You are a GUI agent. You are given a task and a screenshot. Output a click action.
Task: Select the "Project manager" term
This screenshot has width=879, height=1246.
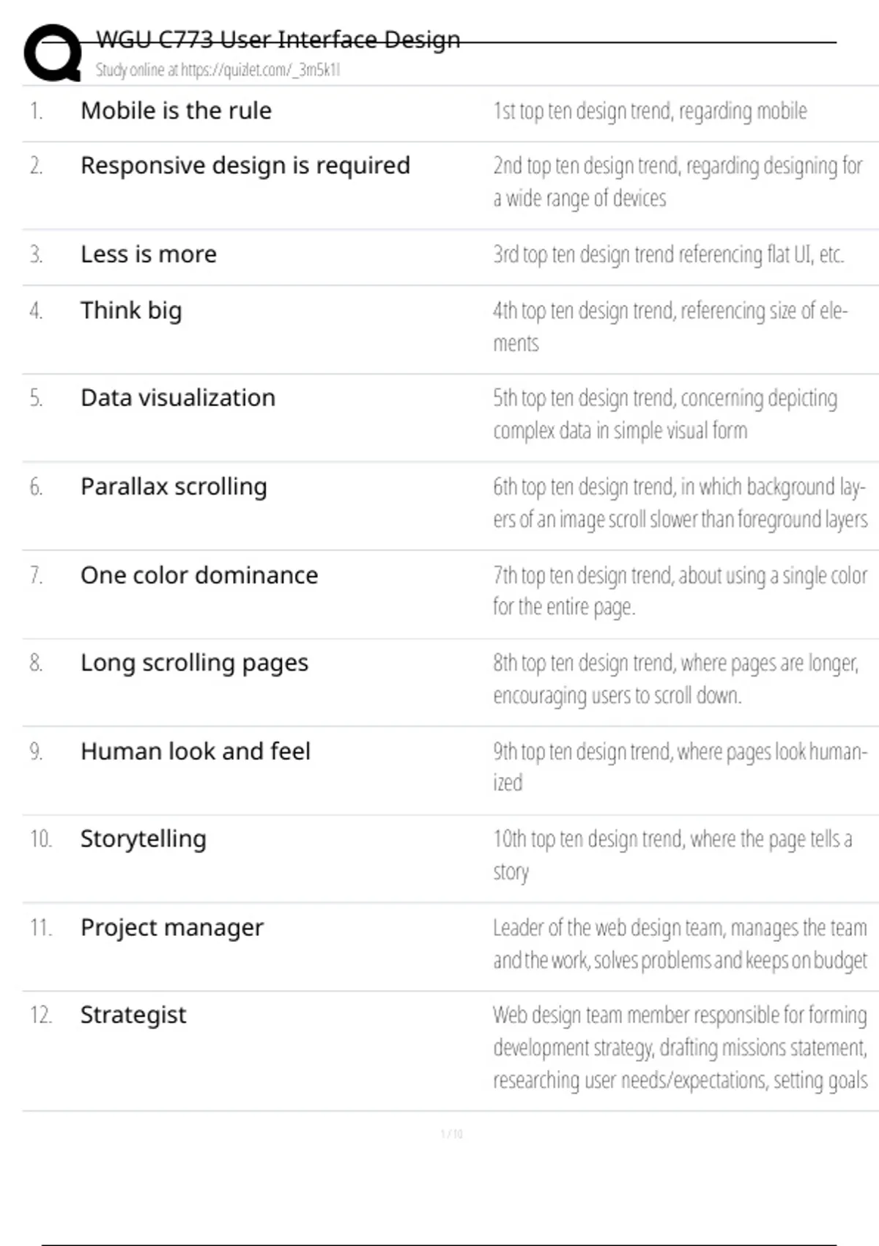pos(172,928)
